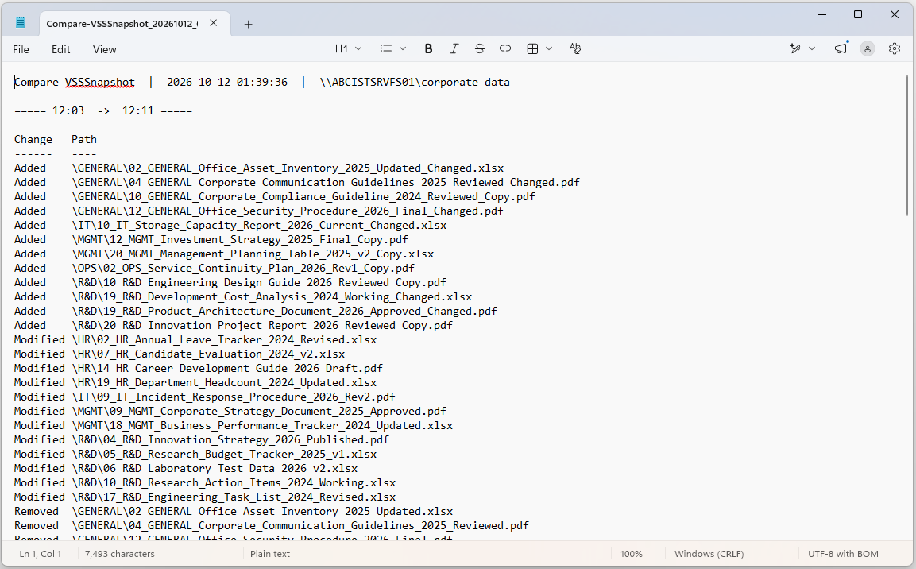The image size is (916, 569).
Task: Click Added Corporate_Communication_Guidelines_2025_Reviewed_Changed.pdf line
Action: 297,182
